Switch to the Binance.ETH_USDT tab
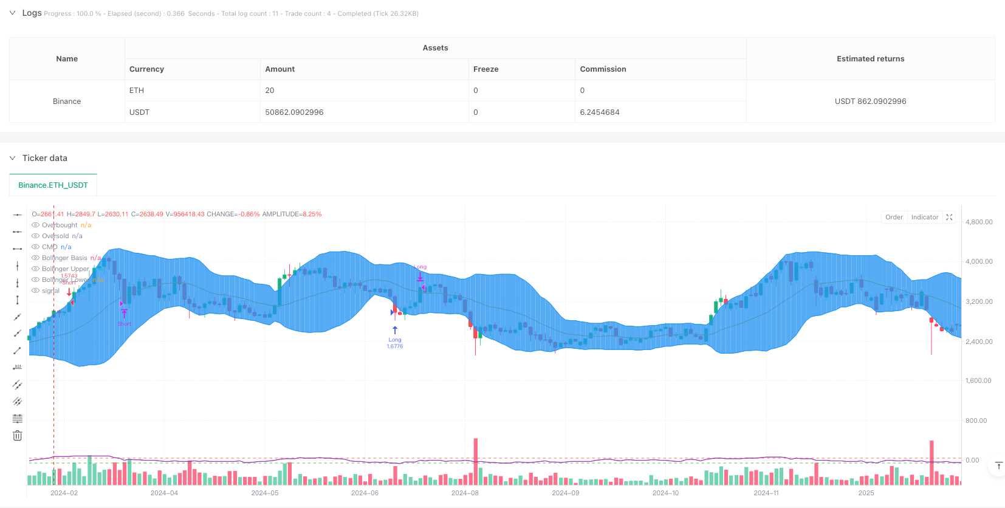This screenshot has height=508, width=1005. click(x=53, y=185)
